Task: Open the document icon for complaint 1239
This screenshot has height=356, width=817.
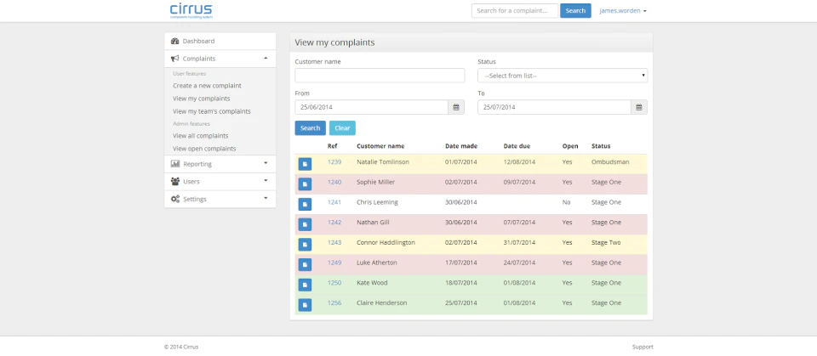Action: (305, 164)
